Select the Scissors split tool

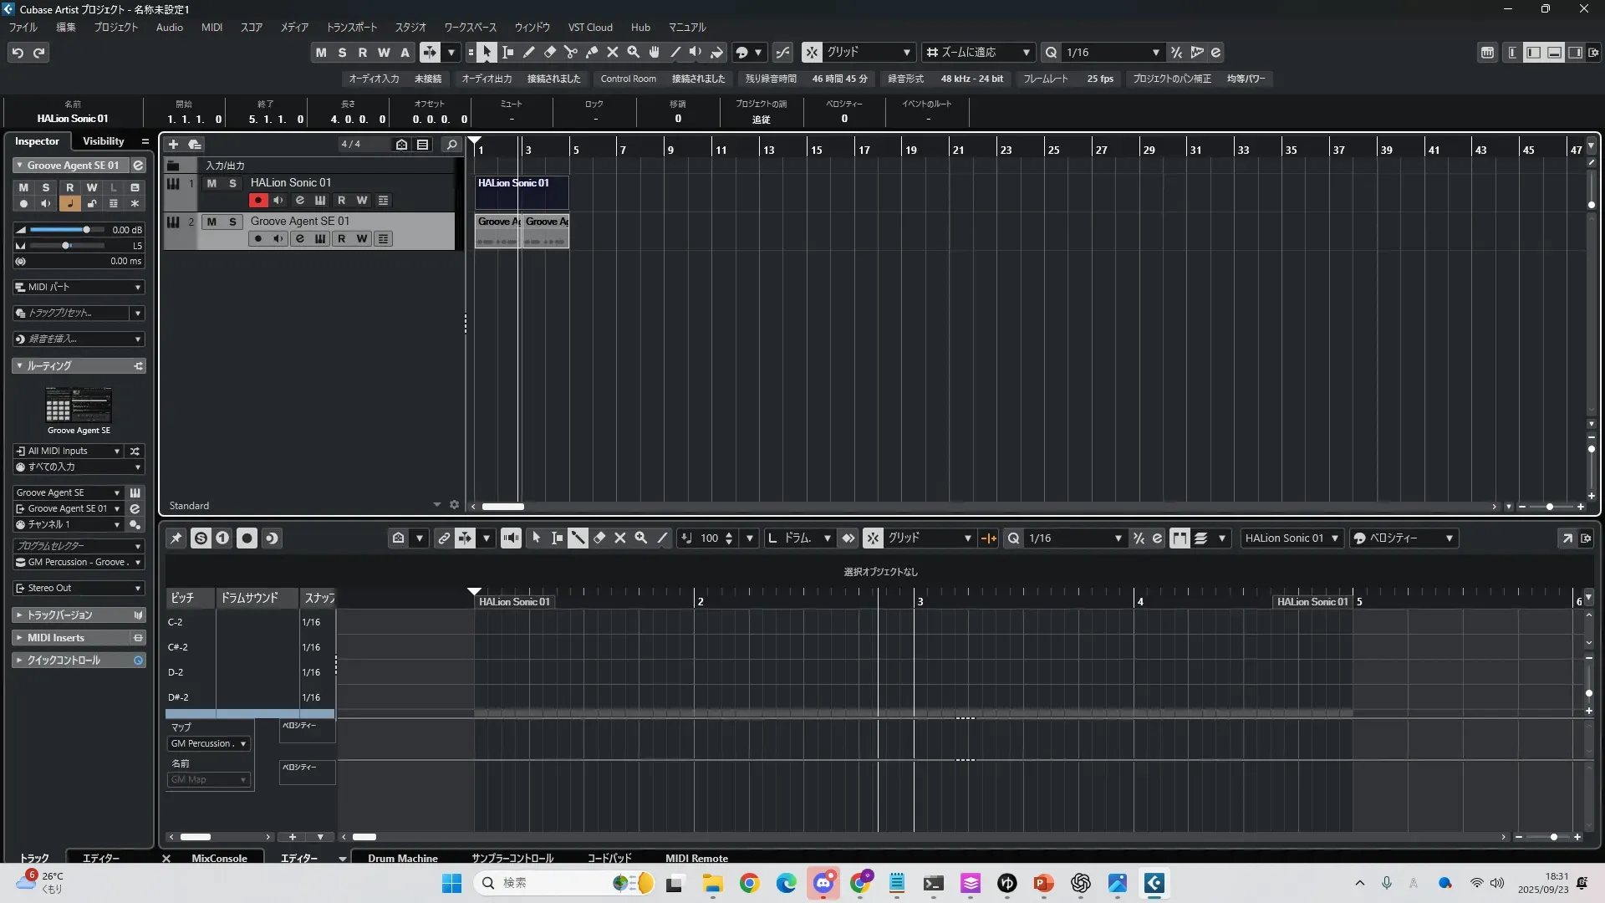[571, 53]
